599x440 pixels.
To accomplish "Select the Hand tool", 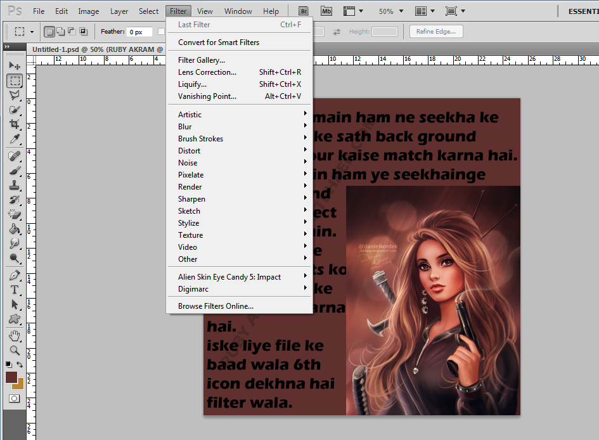I will 15,336.
